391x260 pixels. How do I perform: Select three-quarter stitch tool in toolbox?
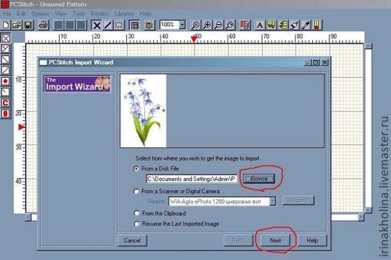pyautogui.click(x=6, y=49)
